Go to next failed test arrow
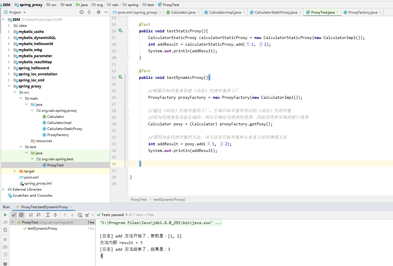The image size is (393, 266). [x=72, y=215]
